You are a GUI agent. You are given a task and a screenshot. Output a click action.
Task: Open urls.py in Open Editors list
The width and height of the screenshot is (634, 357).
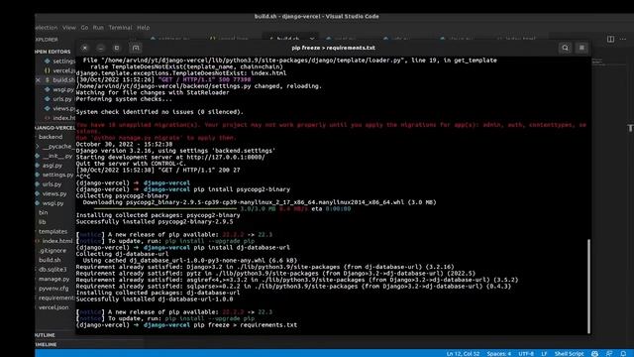pyautogui.click(x=58, y=99)
